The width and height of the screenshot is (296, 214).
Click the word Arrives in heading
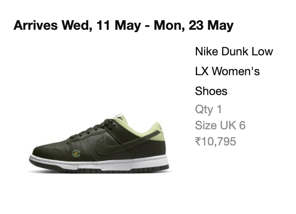pyautogui.click(x=35, y=25)
